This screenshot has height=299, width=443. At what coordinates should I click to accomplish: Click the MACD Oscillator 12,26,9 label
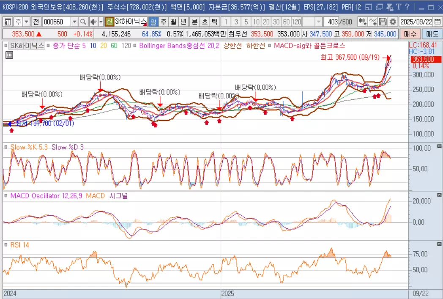pos(46,196)
